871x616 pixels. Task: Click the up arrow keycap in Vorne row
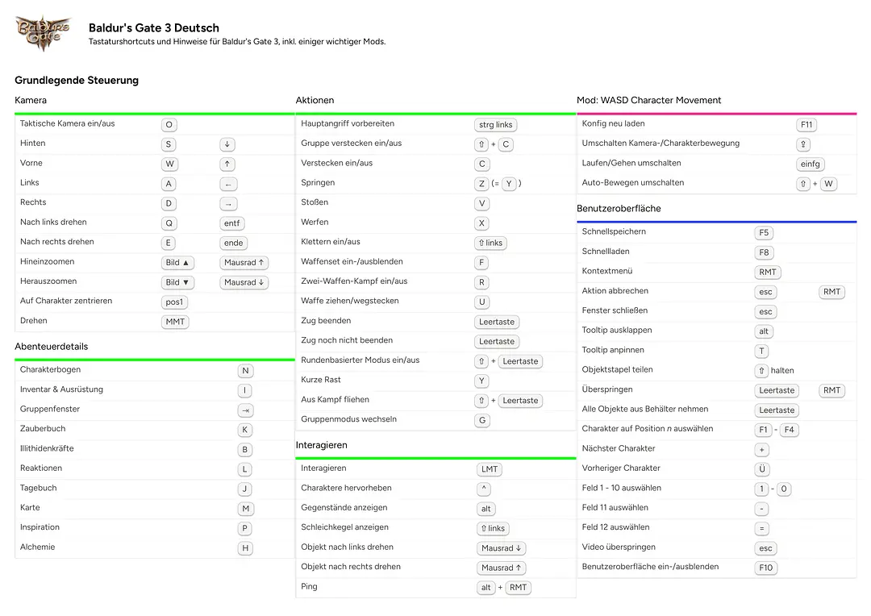point(228,164)
